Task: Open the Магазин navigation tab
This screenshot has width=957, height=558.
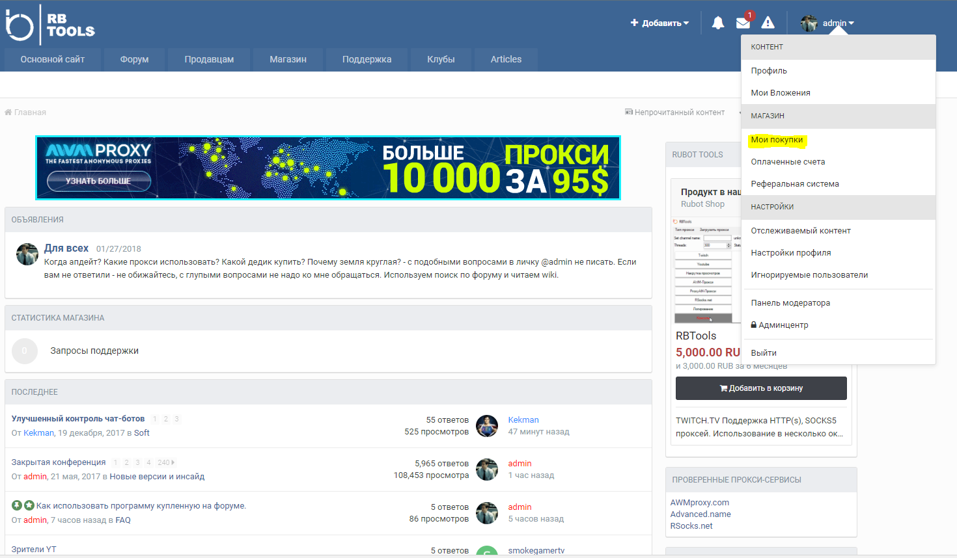Action: tap(288, 59)
